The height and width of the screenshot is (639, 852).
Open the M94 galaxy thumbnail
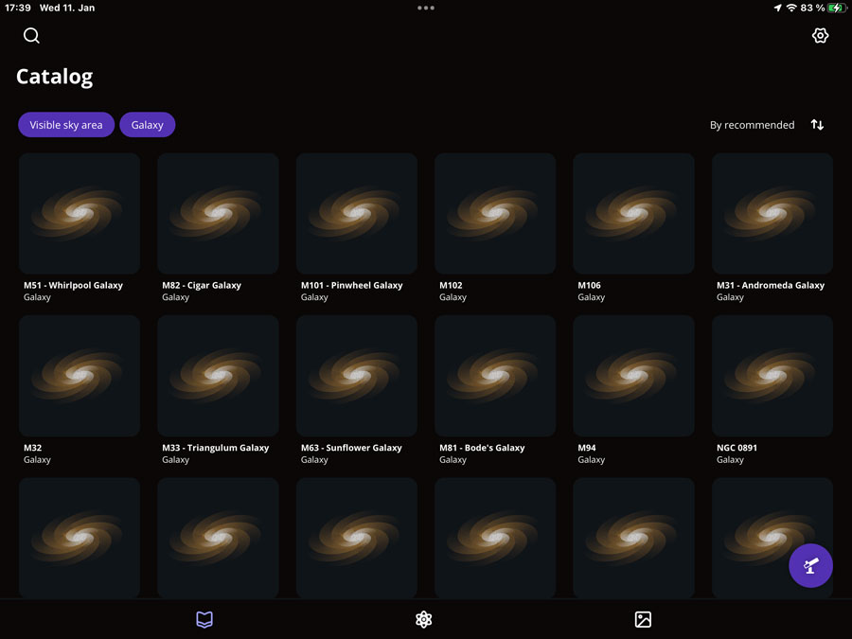pos(633,376)
